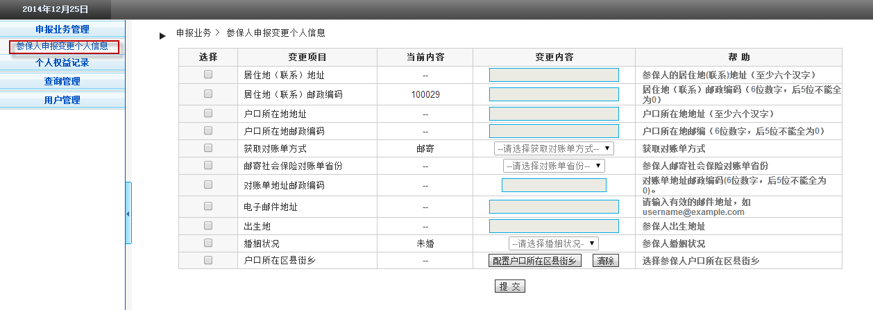This screenshot has width=873, height=310.
Task: Open the 申报业务管理 menu section
Action: pos(62,29)
